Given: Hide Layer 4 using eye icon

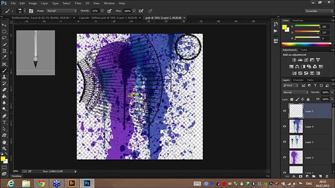Looking at the screenshot, I should [x=284, y=126].
